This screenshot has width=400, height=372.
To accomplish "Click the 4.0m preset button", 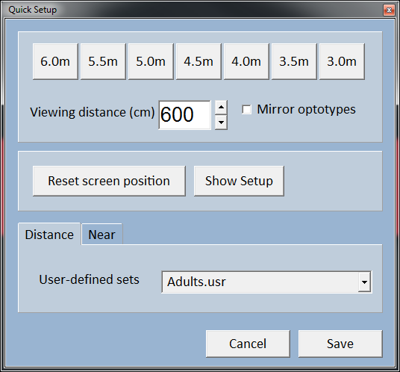I will tap(246, 61).
